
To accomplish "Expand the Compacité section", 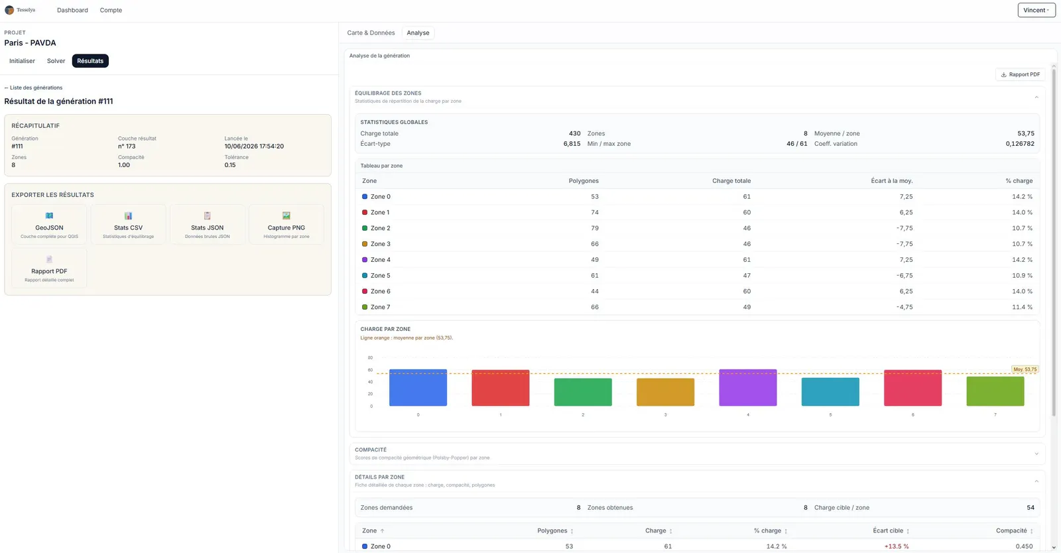I will coord(1036,454).
